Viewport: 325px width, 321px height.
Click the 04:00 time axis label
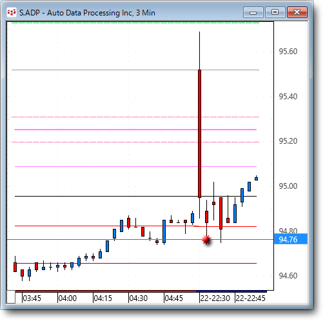point(68,298)
